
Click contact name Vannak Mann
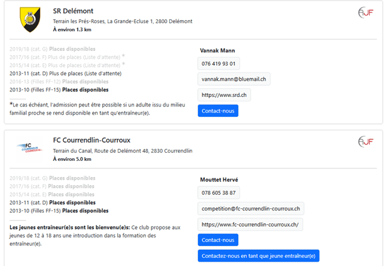tap(217, 51)
